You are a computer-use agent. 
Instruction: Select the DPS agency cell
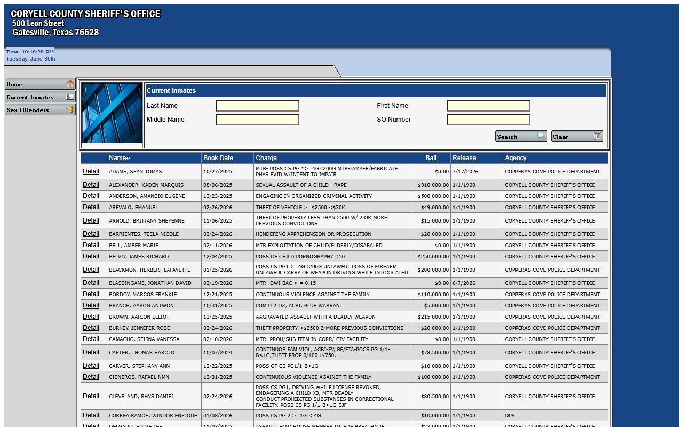point(510,416)
